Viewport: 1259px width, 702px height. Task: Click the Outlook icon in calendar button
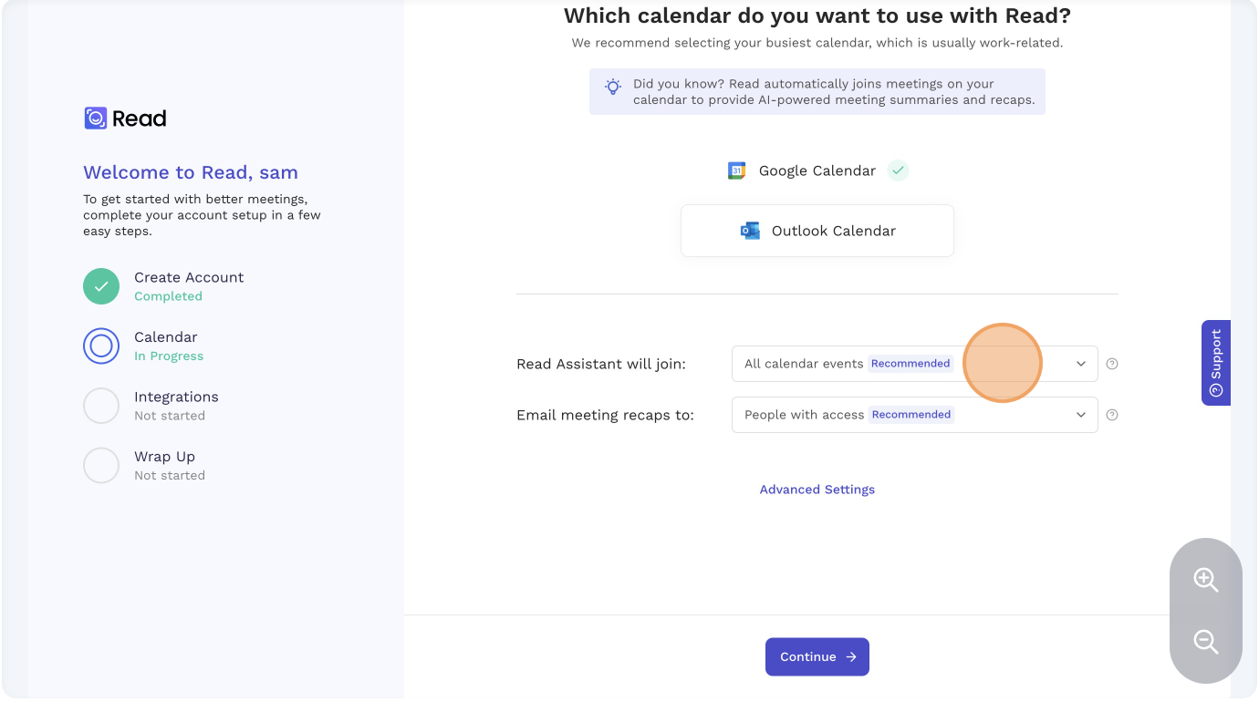coord(750,231)
